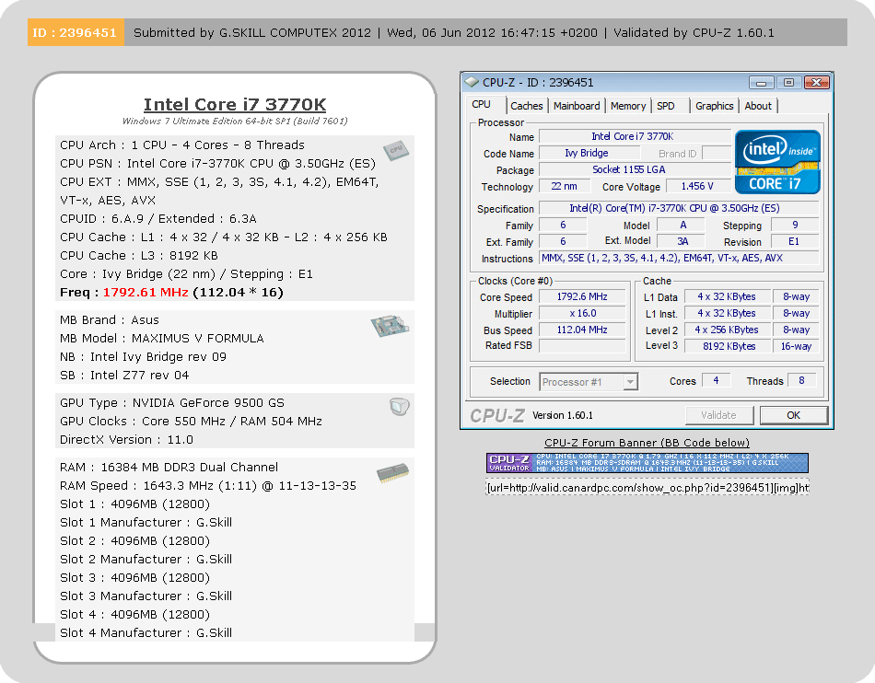The height and width of the screenshot is (683, 875).
Task: Click the BB code URL text field
Action: click(647, 488)
